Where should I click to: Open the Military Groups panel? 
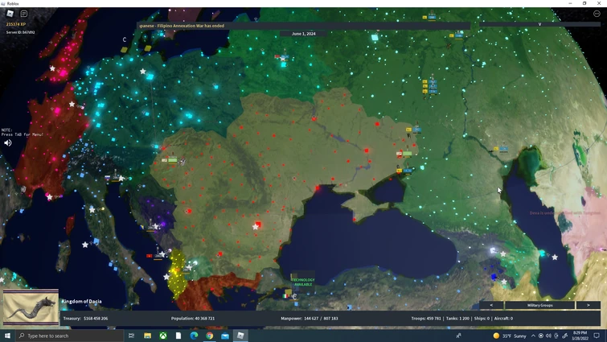pos(539,305)
